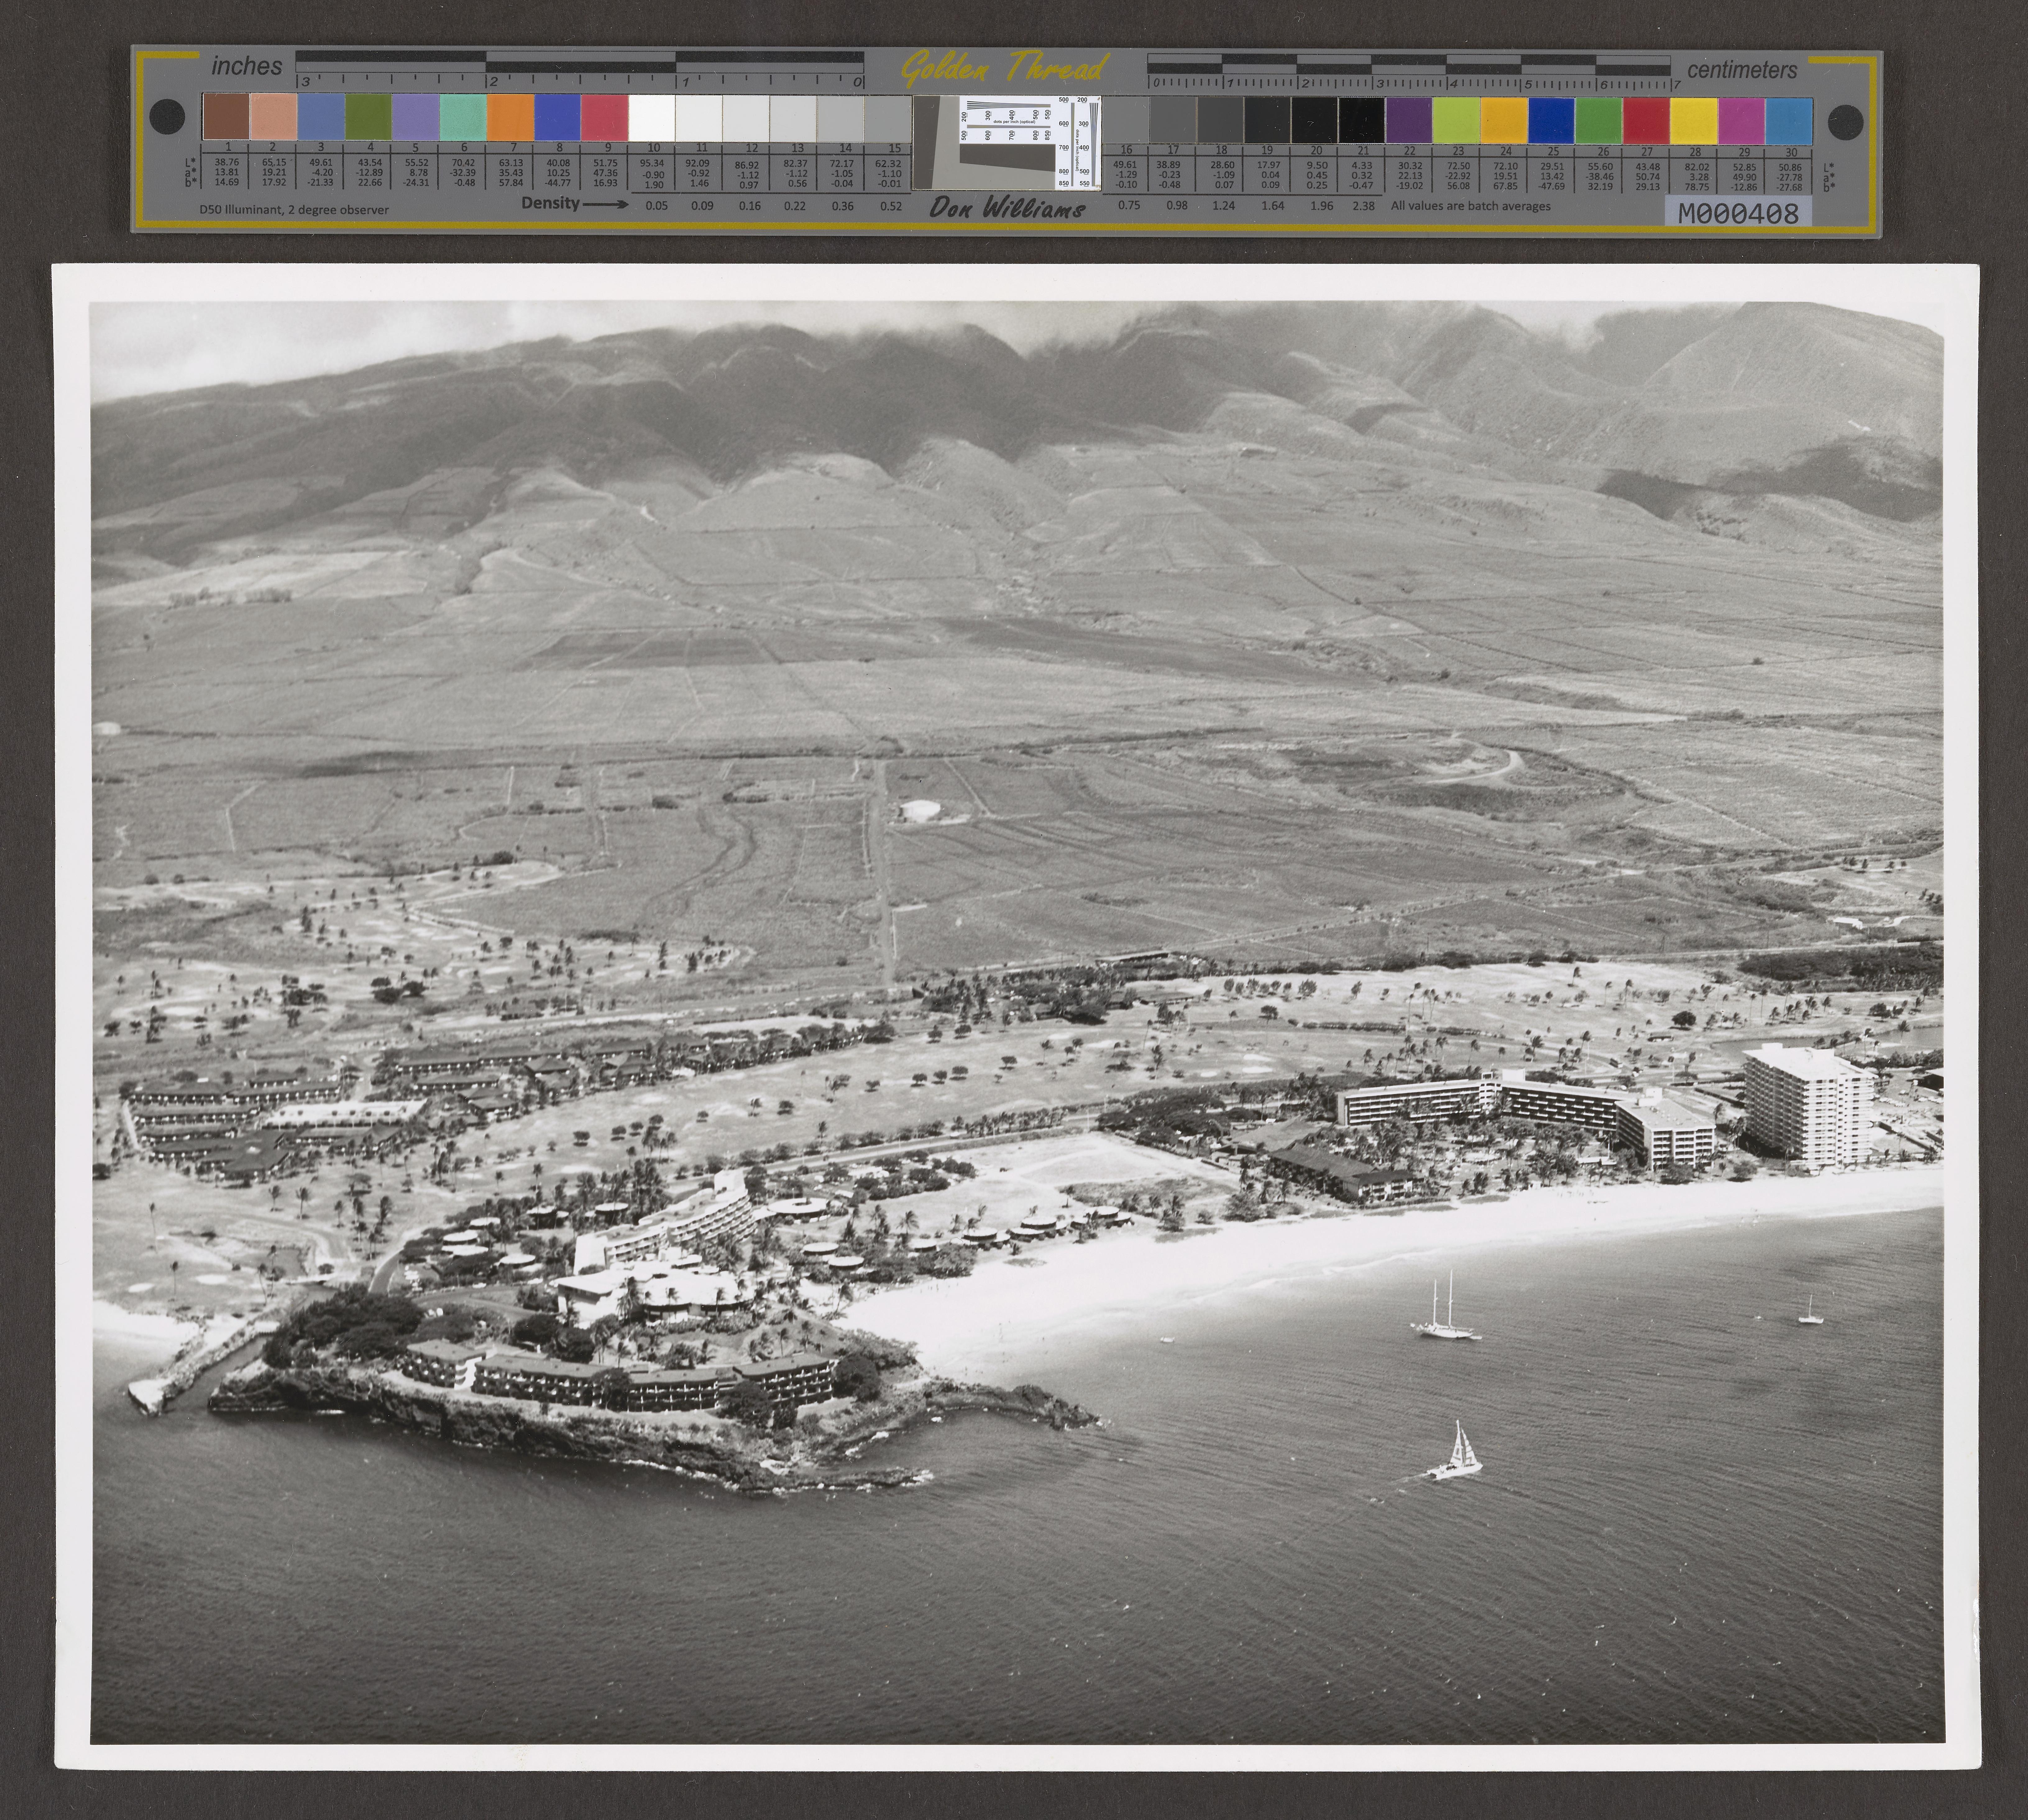2028x1820 pixels.
Task: Click the black registration dot at left end
Action: point(167,117)
